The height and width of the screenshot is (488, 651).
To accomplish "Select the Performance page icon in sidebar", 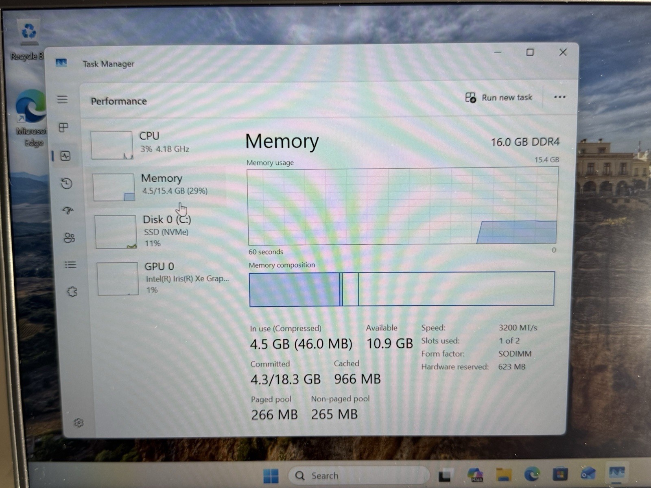I will tap(66, 156).
